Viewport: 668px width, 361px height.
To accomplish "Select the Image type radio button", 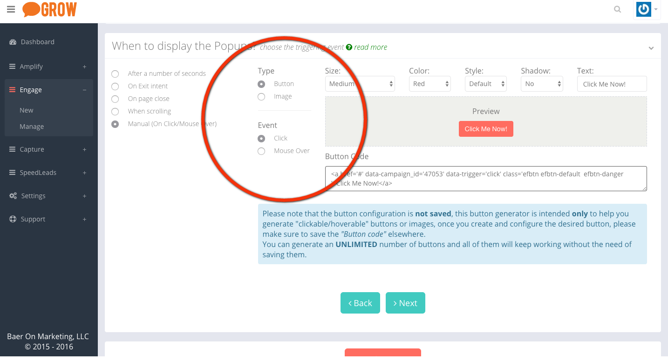I will click(261, 97).
